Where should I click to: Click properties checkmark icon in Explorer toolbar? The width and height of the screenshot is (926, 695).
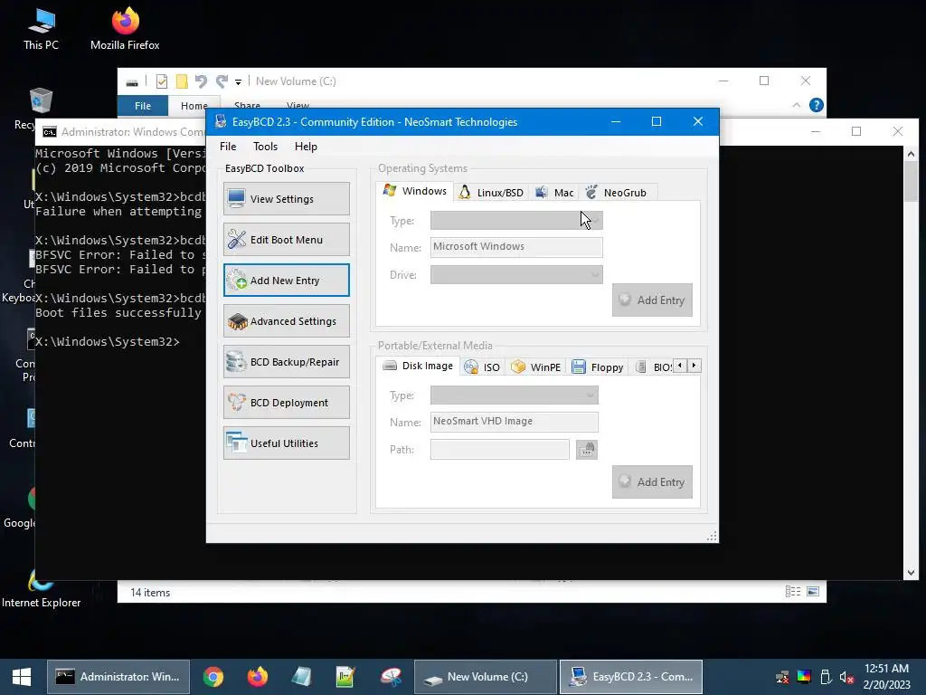[x=161, y=81]
